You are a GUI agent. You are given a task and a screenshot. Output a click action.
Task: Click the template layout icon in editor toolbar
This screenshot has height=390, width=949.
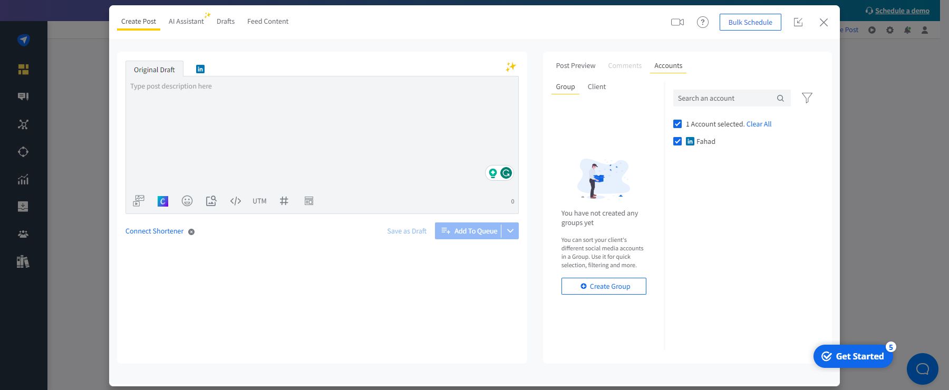coord(309,201)
